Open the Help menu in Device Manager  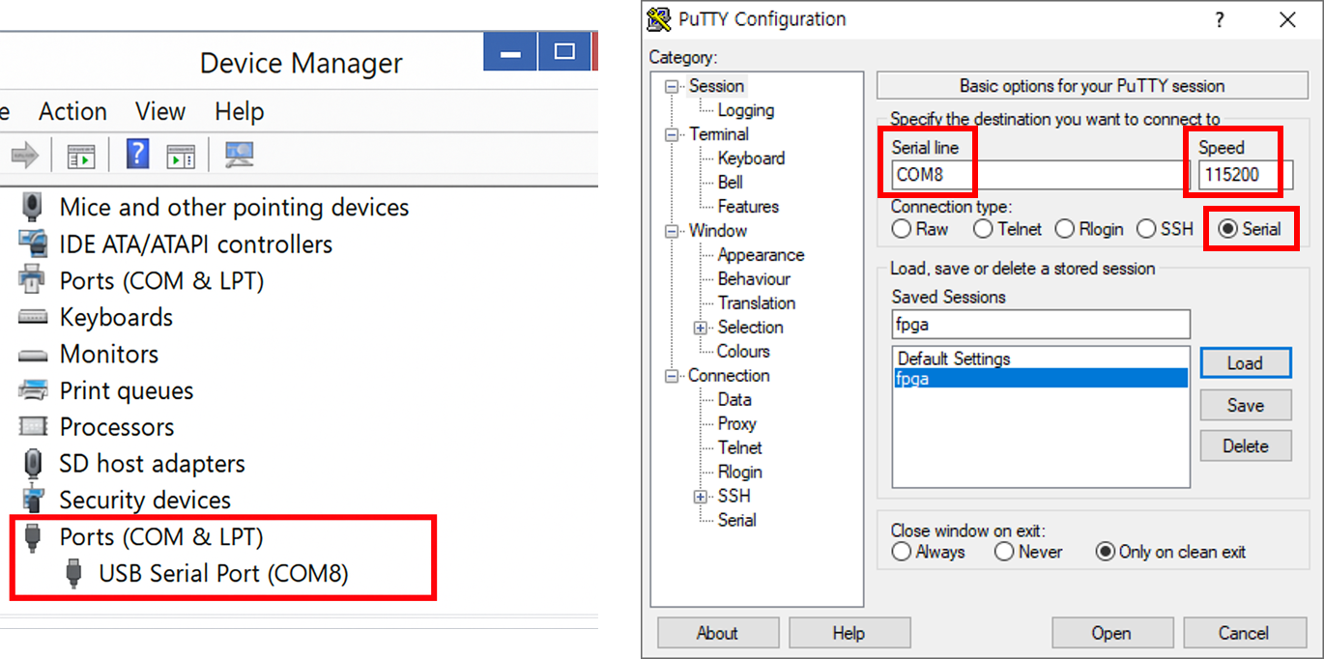point(240,111)
